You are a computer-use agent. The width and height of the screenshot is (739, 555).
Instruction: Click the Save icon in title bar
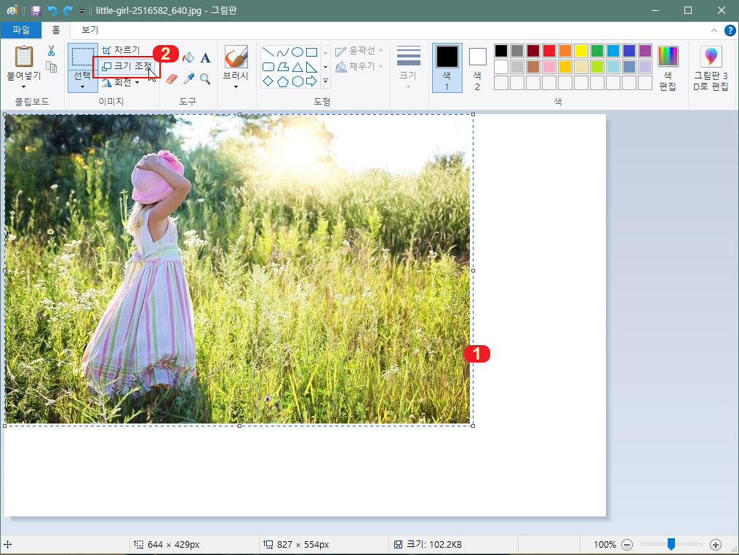(36, 10)
